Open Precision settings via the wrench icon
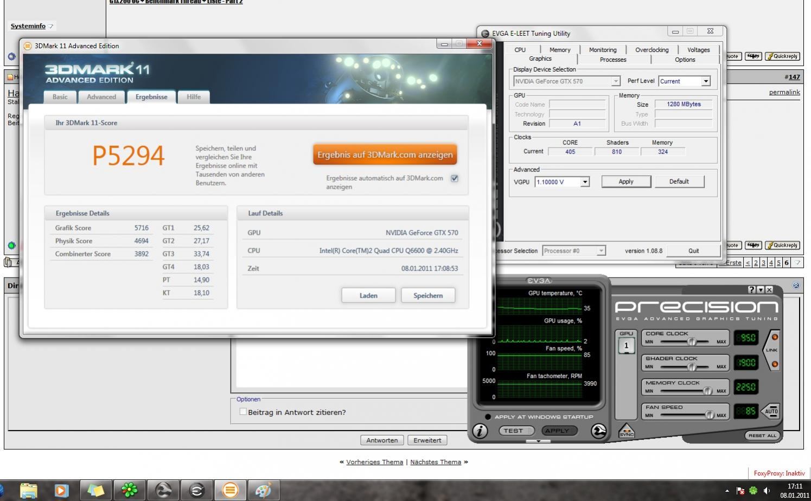The width and height of the screenshot is (811, 501). 598,431
